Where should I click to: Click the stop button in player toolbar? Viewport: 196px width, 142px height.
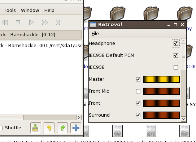click(18, 22)
